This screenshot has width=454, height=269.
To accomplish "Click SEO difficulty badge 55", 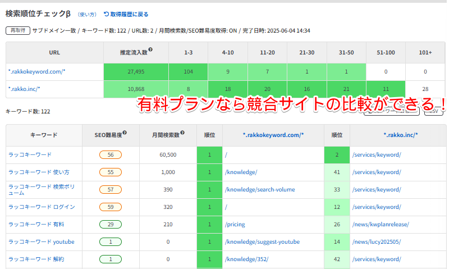I will [x=111, y=172].
